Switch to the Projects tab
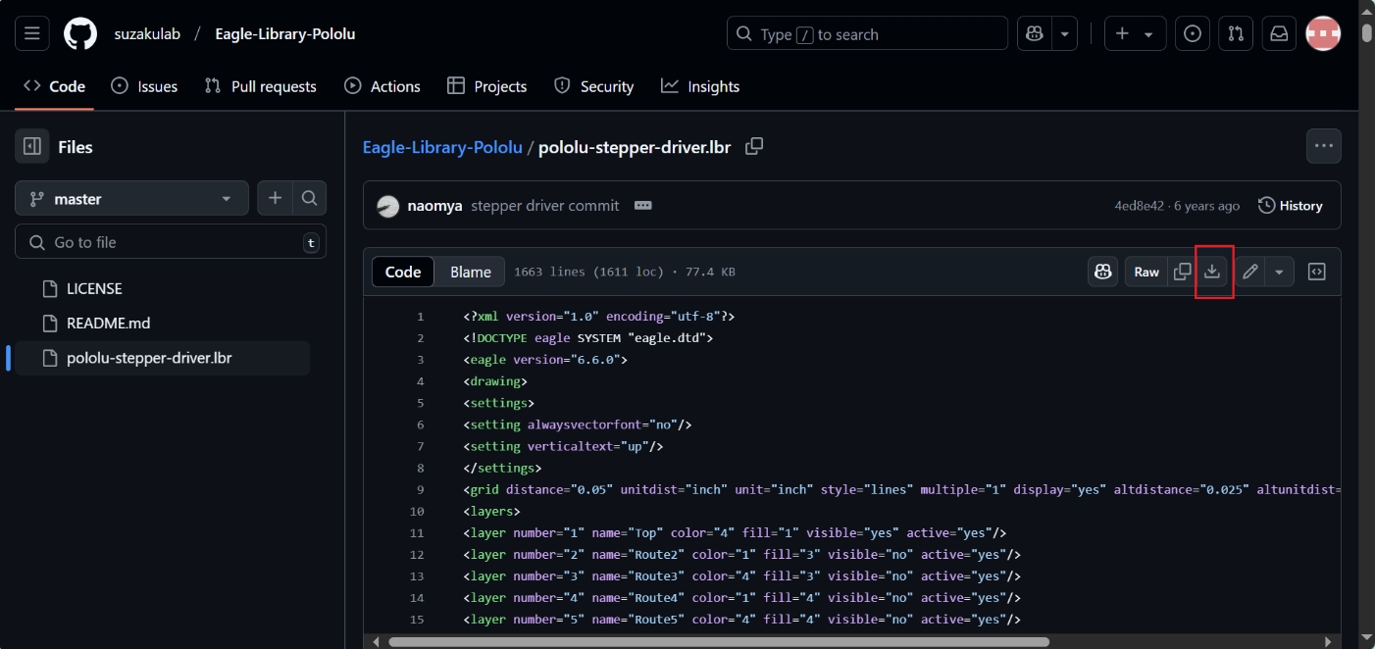The image size is (1375, 649). (486, 86)
